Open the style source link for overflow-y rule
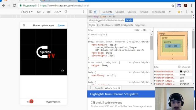The image size is (196, 110). (x=139, y=72)
